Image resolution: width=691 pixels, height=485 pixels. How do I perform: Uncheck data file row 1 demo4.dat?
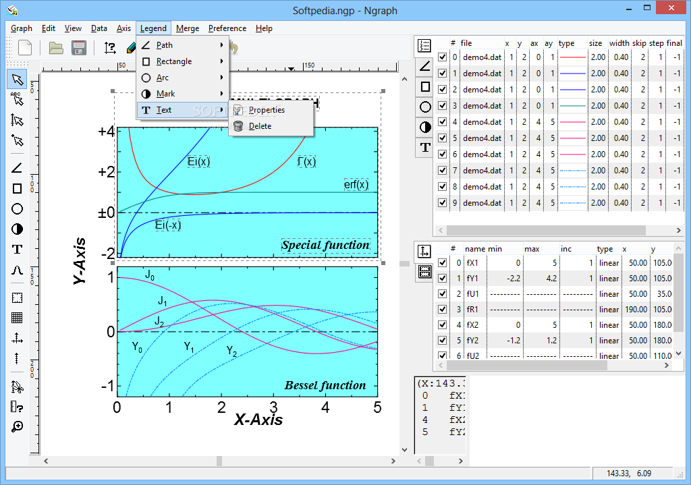[442, 73]
